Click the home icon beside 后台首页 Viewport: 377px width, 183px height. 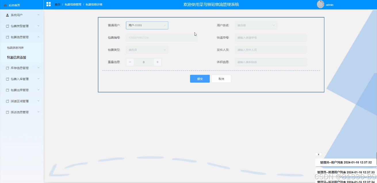point(5,5)
